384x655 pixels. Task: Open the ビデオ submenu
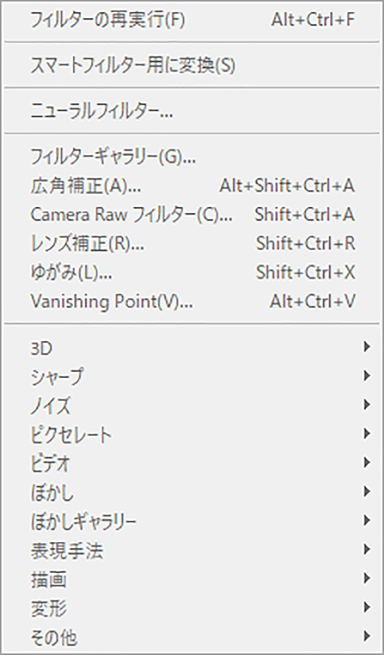tap(50, 463)
